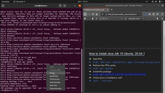Click the new terminal tab icon in headerbar
This screenshot has height=93, width=165.
(3, 6)
